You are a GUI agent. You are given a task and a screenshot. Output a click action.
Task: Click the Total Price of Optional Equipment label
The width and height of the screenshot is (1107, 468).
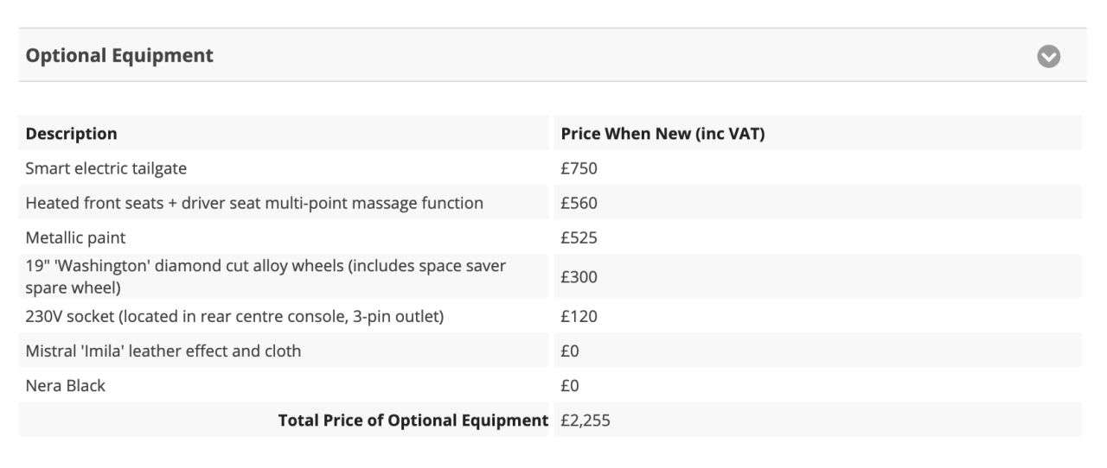(x=413, y=421)
